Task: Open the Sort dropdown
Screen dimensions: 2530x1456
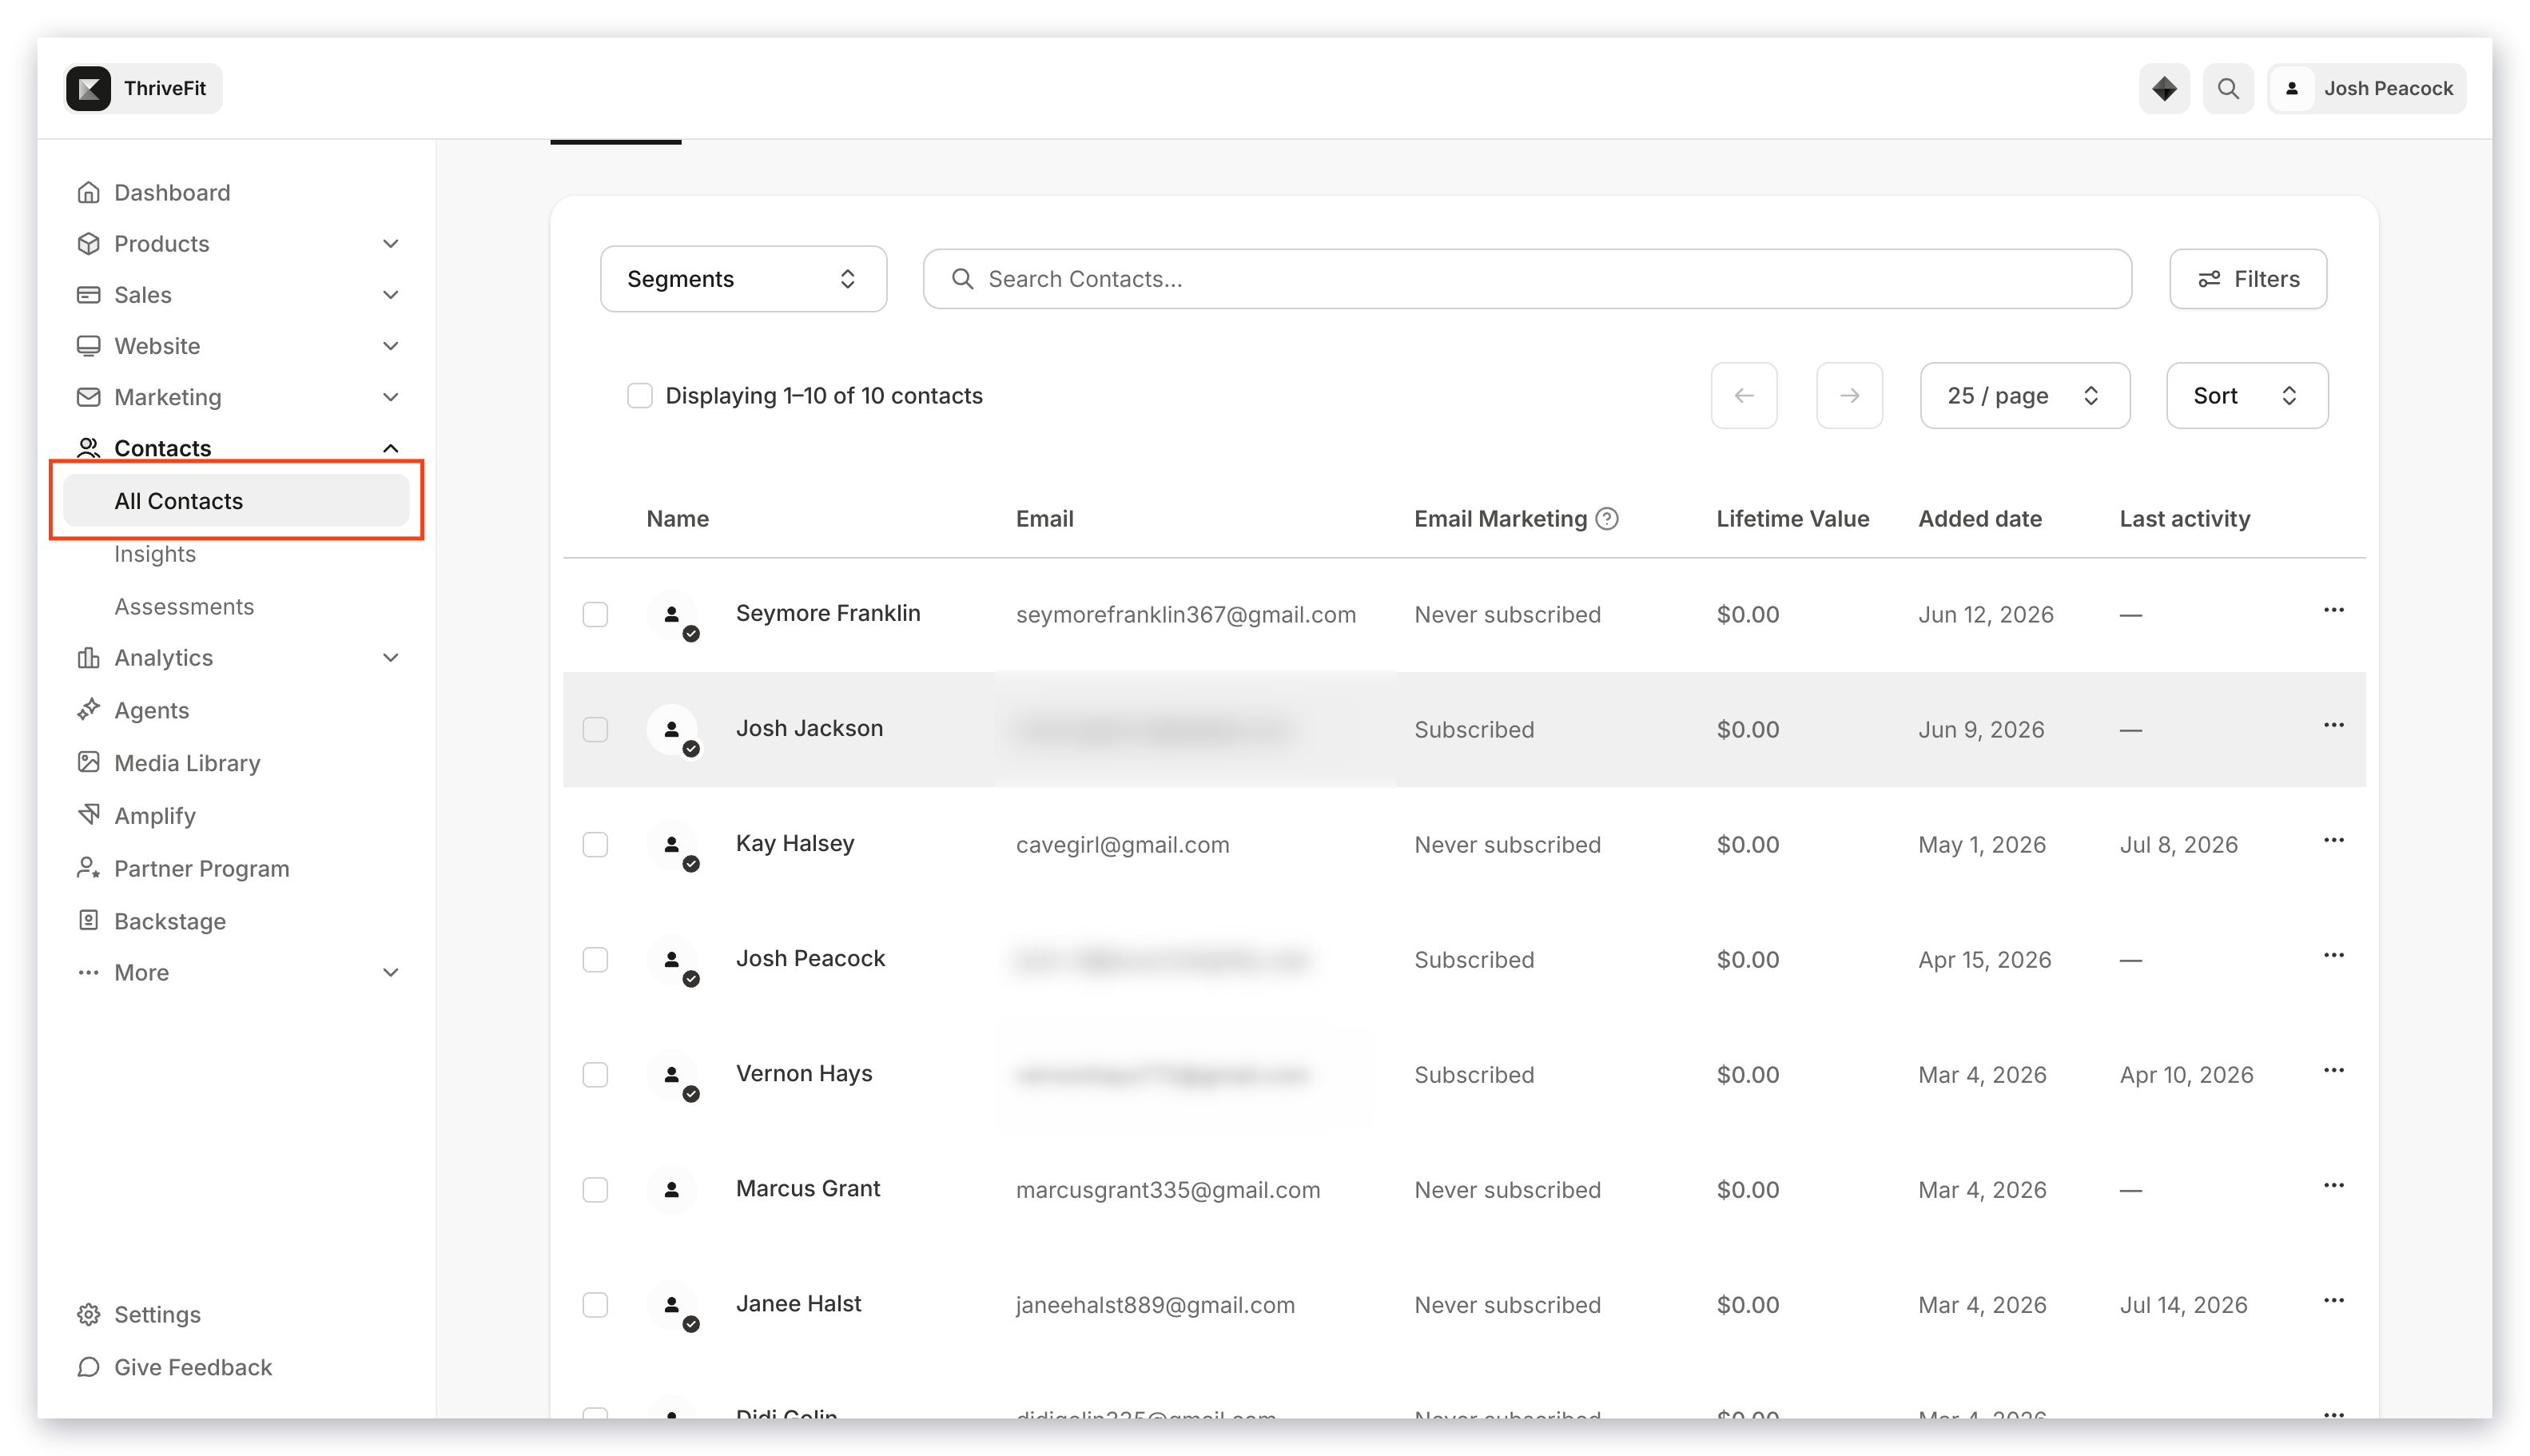Action: pyautogui.click(x=2246, y=395)
